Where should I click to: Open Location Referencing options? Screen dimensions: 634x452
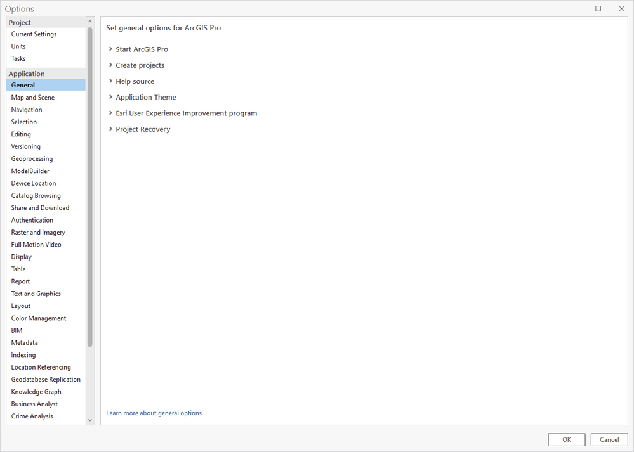46,367
